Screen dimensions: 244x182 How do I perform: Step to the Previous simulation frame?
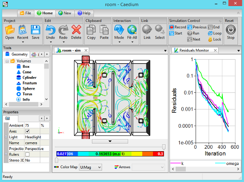point(197,27)
